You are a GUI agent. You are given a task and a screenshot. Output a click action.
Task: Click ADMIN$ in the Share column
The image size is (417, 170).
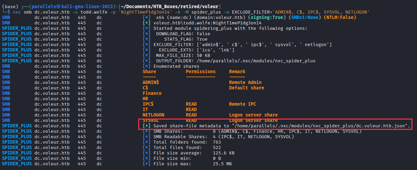click(x=151, y=82)
